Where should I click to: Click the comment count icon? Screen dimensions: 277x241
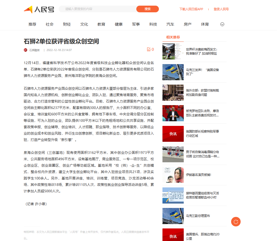coord(149,49)
